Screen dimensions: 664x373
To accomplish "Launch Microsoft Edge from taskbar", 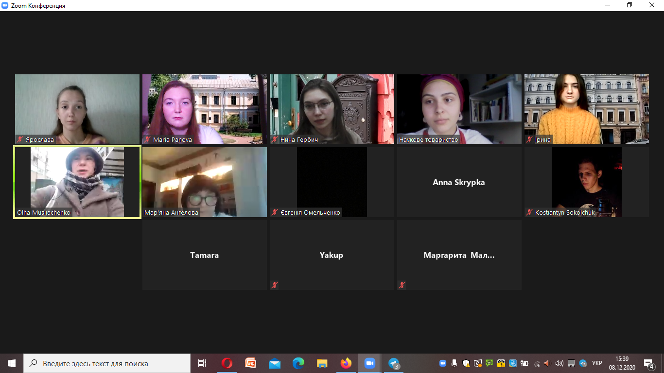I will [298, 363].
